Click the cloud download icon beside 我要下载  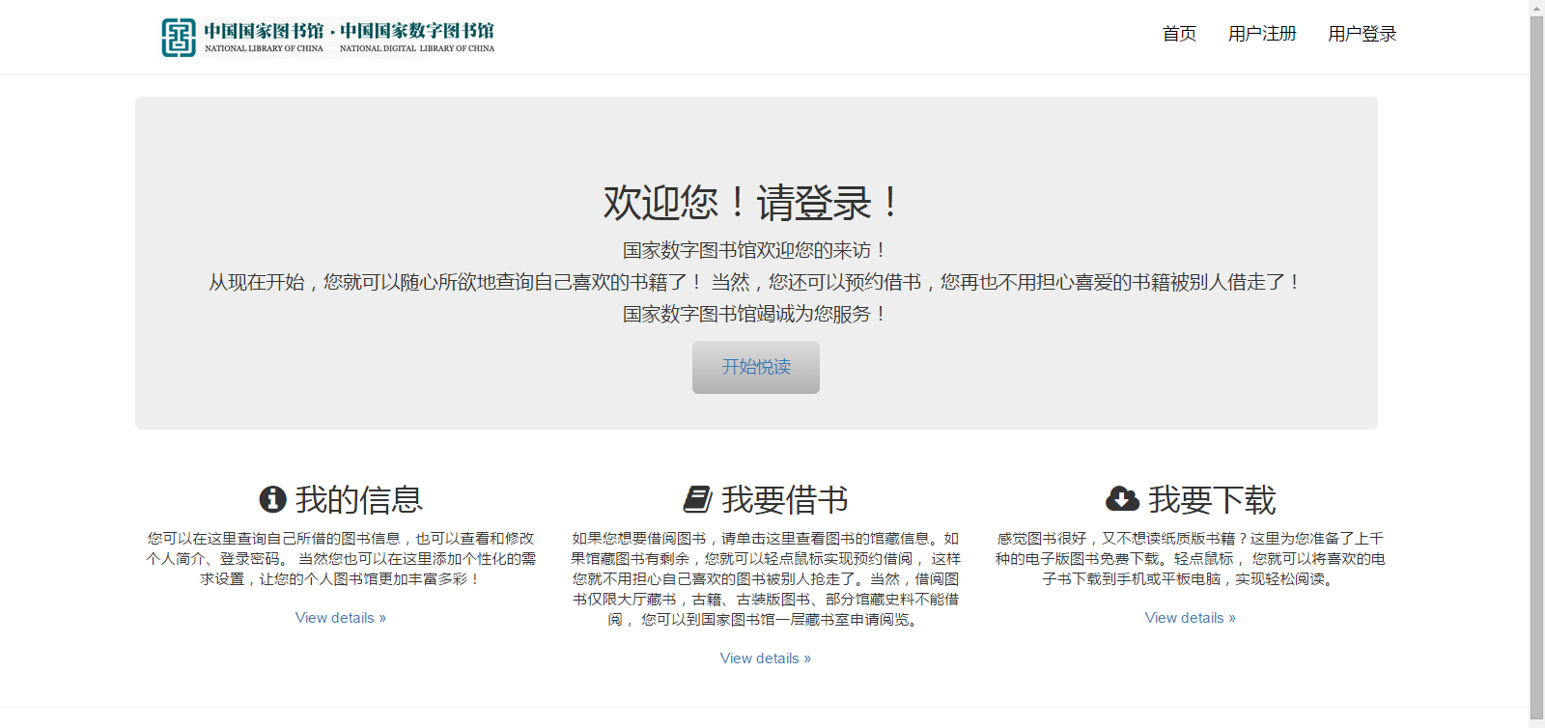coord(1122,499)
